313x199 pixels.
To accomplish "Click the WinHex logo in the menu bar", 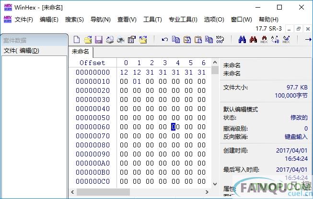I will coord(8,19).
